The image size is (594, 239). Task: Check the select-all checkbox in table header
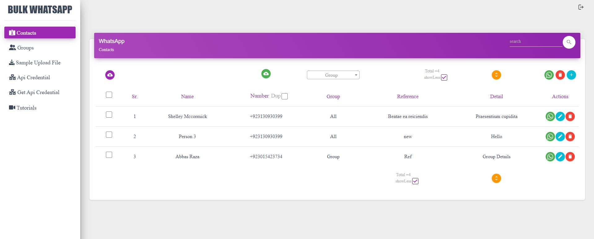coord(109,95)
